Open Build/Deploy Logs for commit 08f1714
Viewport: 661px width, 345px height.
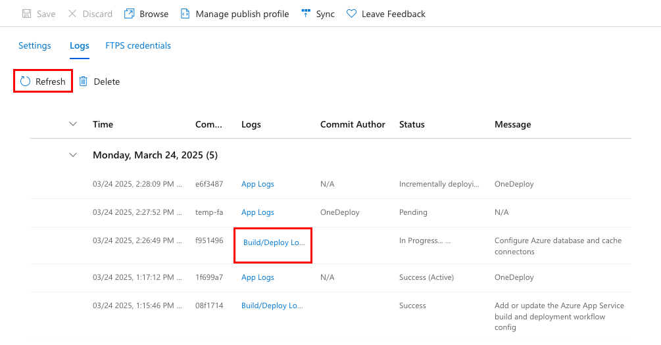coord(272,306)
